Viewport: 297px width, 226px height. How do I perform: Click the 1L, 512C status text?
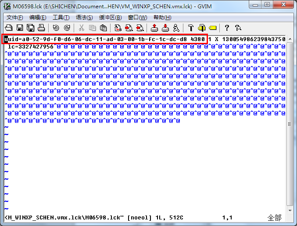[169, 218]
